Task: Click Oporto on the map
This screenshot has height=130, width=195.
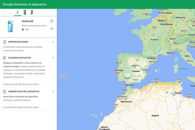Action: pos(119,62)
